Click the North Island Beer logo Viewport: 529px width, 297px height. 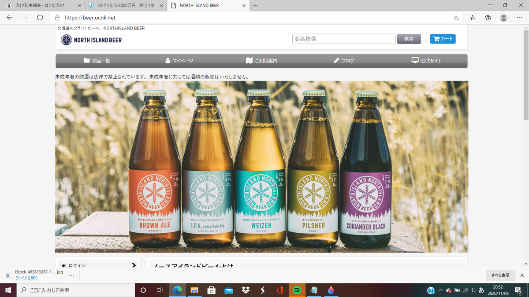(91, 40)
